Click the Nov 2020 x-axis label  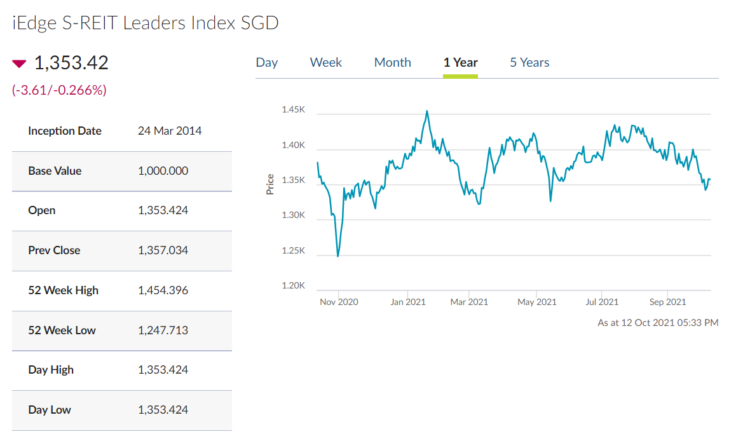[339, 302]
